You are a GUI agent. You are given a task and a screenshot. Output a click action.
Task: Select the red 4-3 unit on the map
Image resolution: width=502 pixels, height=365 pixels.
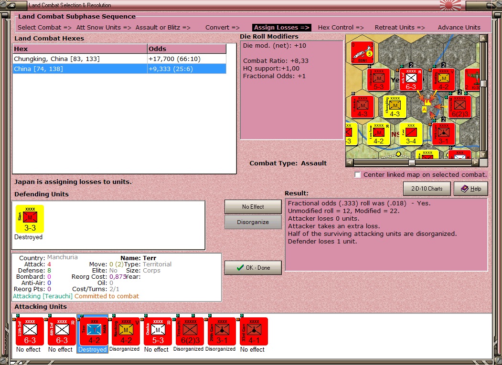coord(363,107)
